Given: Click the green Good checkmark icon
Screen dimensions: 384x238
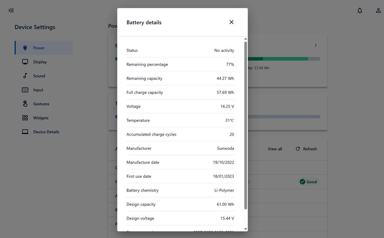Looking at the screenshot, I should pos(303,182).
